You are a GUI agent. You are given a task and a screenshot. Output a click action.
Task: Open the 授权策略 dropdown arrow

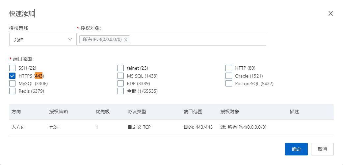pyautogui.click(x=70, y=40)
